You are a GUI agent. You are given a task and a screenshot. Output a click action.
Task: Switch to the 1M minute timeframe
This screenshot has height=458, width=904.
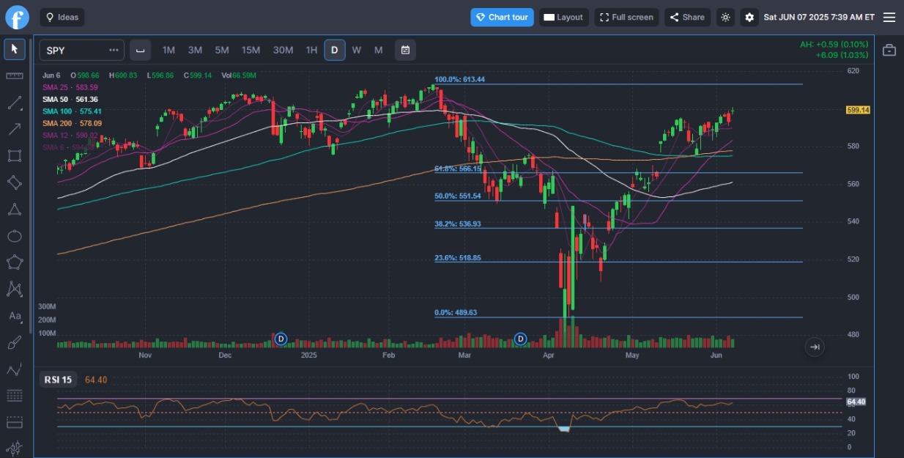[168, 50]
